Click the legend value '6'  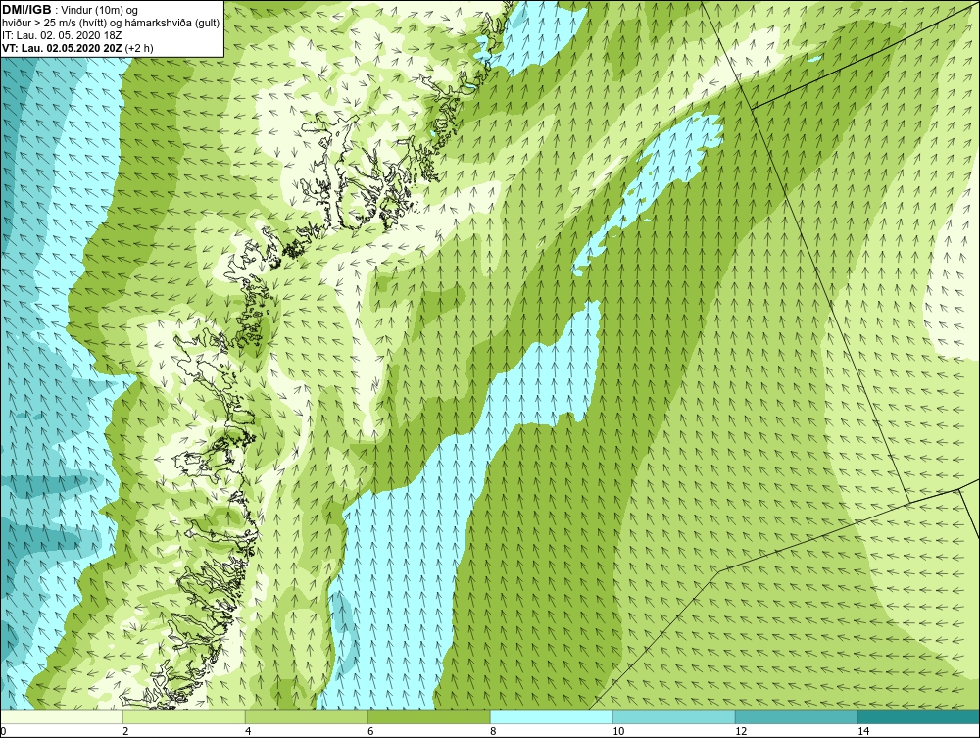coord(370,731)
